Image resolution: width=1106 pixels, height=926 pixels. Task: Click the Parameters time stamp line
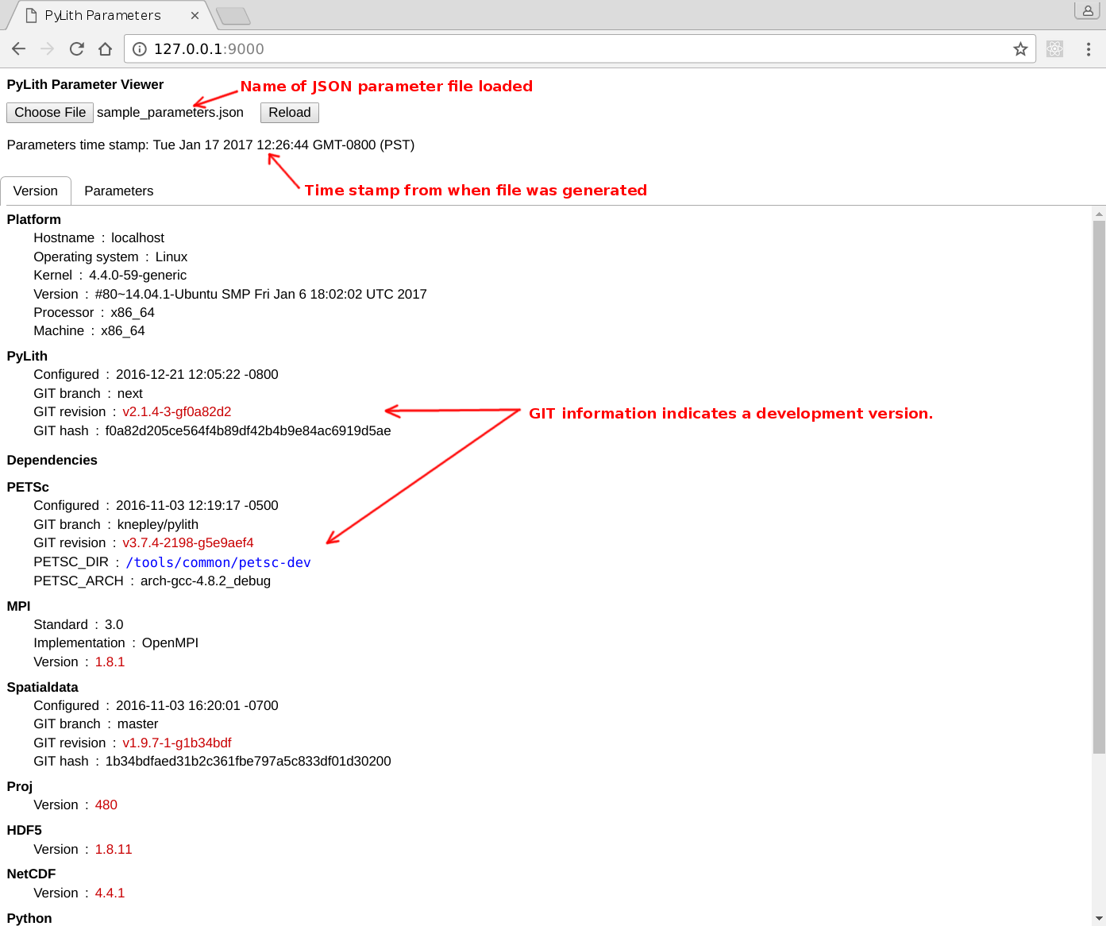click(210, 145)
